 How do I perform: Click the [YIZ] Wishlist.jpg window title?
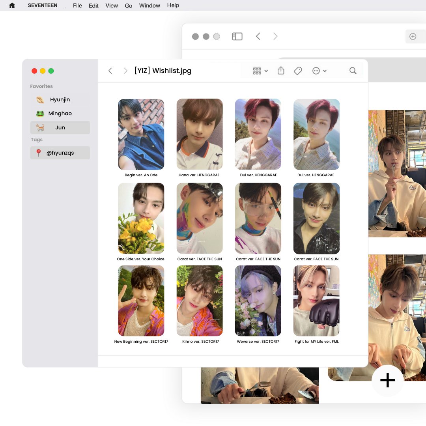click(x=163, y=71)
